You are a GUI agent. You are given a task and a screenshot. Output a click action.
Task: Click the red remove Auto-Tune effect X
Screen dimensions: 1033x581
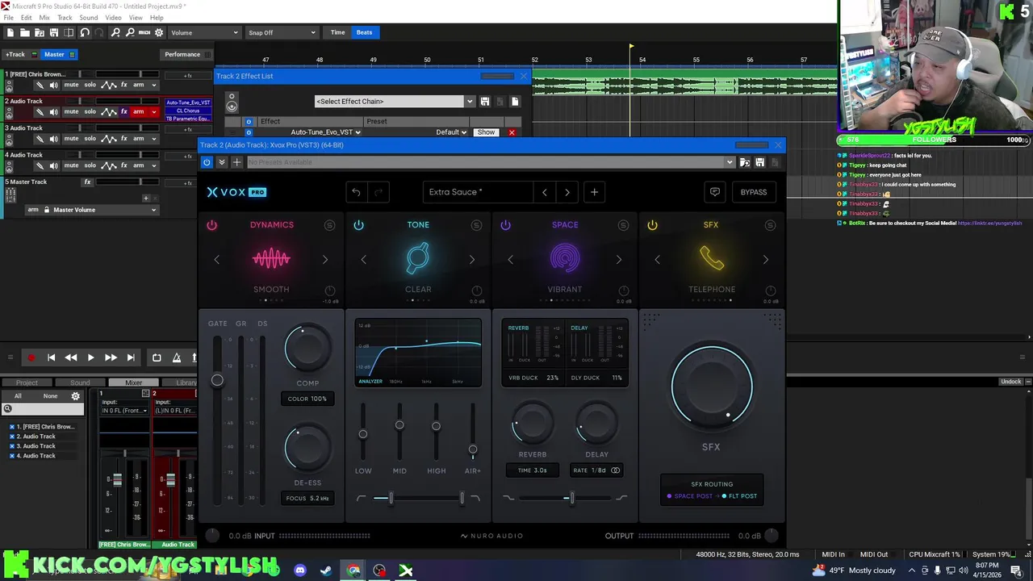point(512,132)
